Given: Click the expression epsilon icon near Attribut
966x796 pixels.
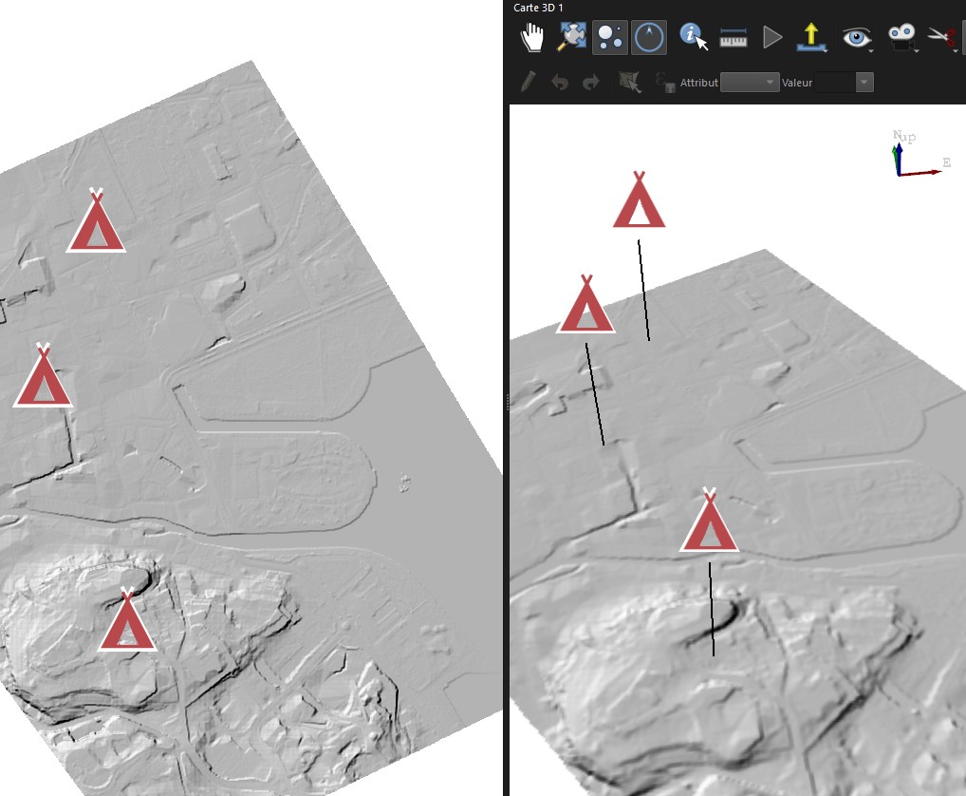Looking at the screenshot, I should [665, 82].
